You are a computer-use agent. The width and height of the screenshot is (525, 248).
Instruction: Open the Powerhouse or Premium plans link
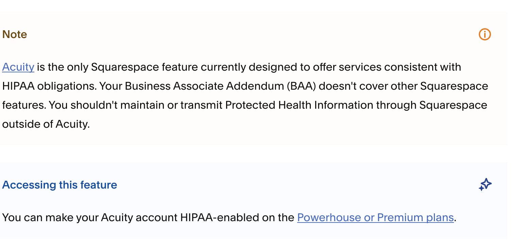click(x=375, y=217)
